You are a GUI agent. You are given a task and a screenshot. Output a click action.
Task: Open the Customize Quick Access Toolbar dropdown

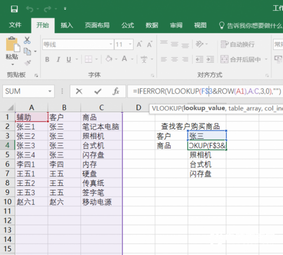coord(65,8)
